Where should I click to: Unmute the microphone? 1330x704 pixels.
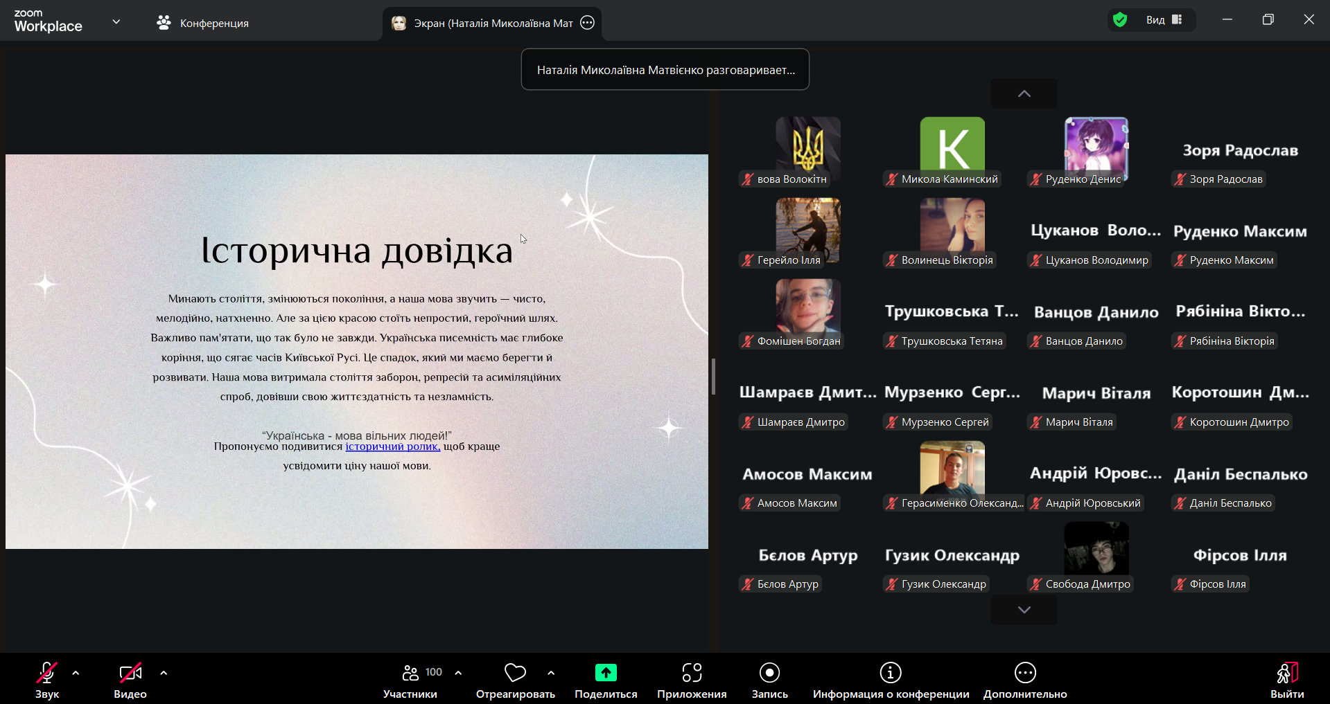pyautogui.click(x=46, y=673)
